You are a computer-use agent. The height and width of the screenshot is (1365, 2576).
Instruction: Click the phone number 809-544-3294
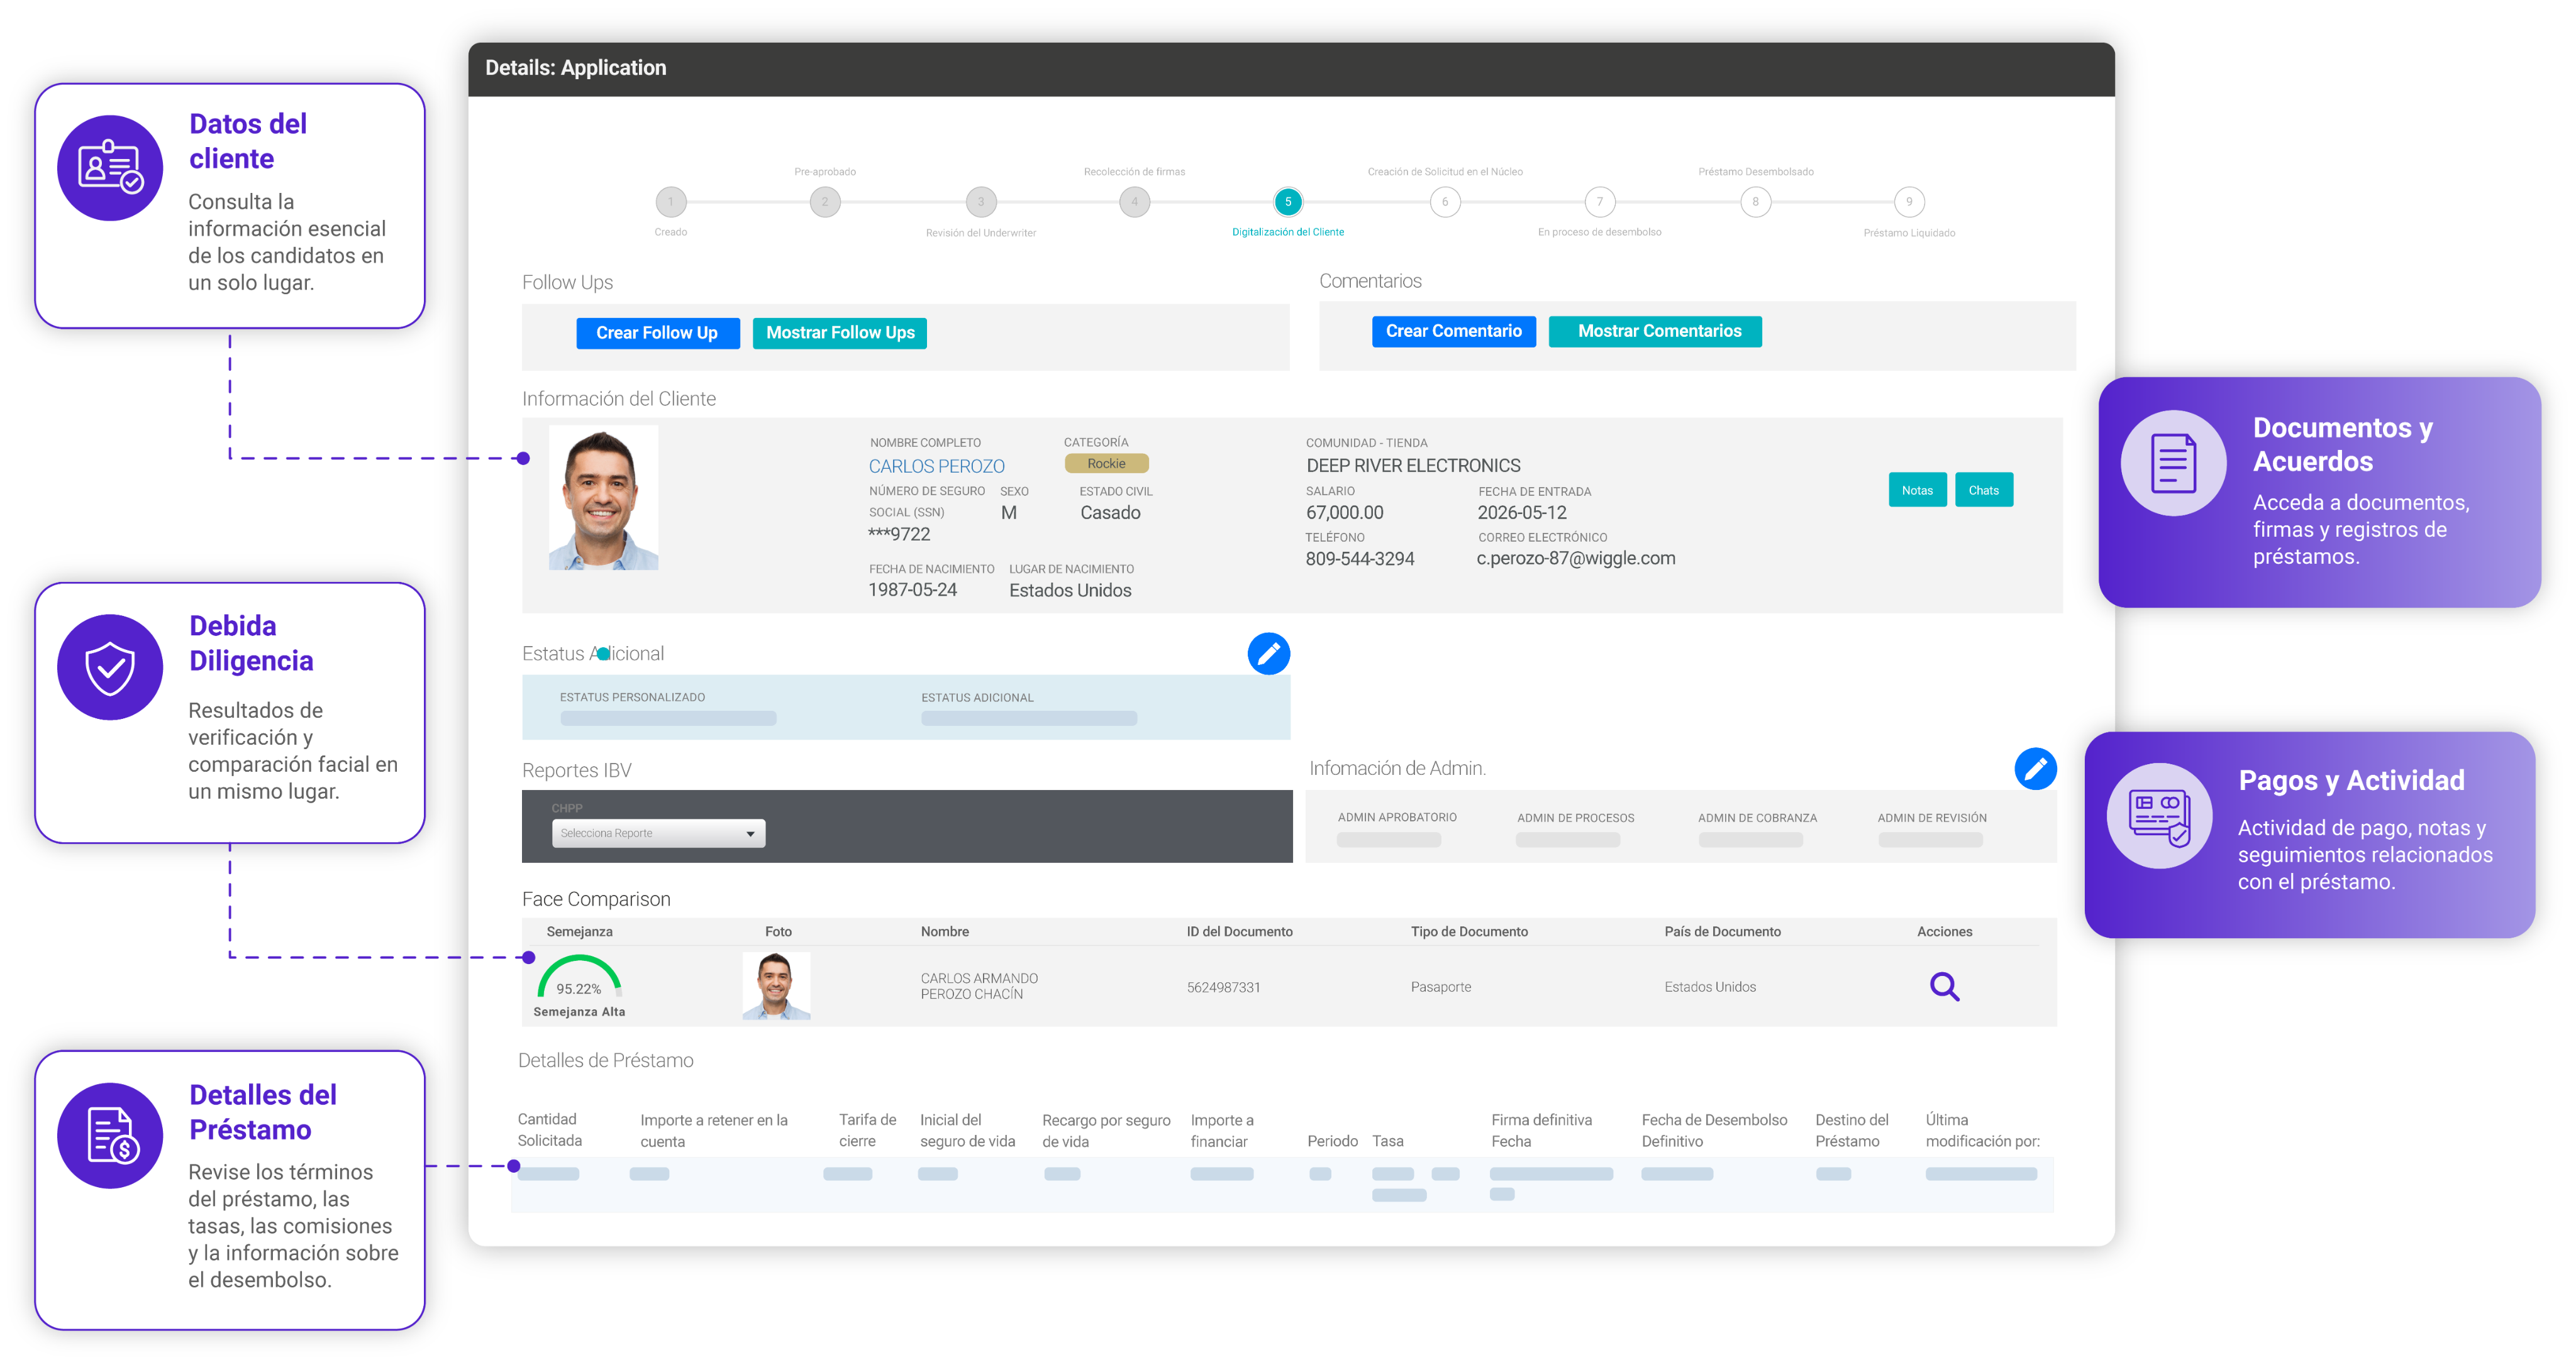click(1359, 559)
